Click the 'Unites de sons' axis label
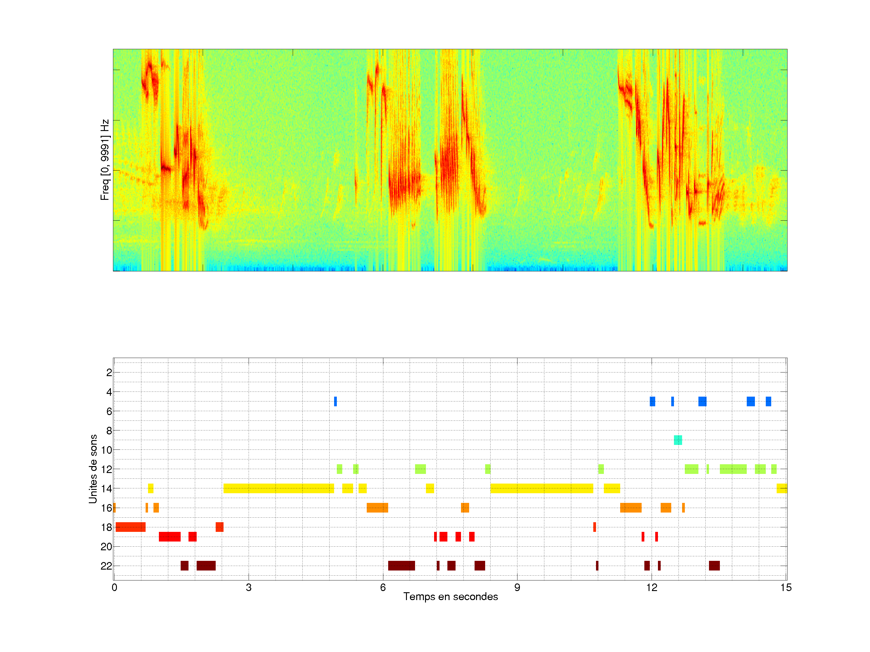Viewport: 870px width, 652px height. [93, 468]
